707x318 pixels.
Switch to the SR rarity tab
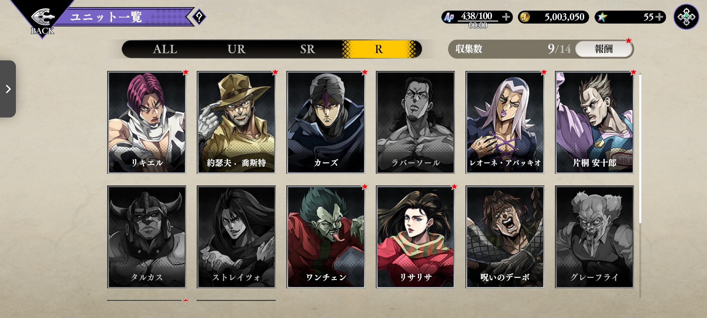click(308, 49)
